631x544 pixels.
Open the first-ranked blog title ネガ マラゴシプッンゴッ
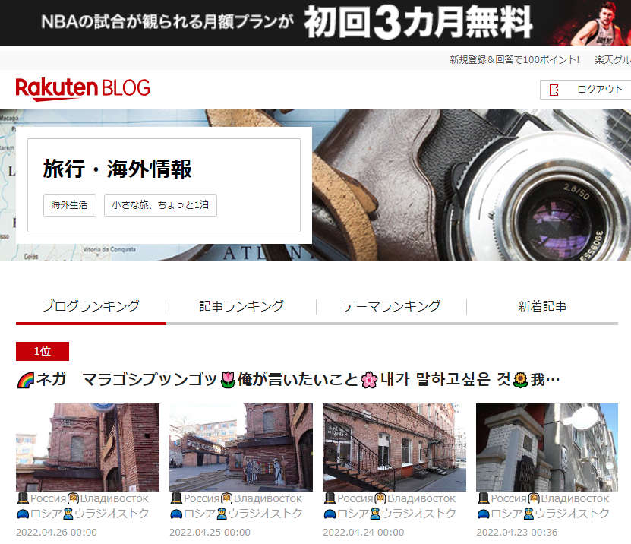coord(288,380)
